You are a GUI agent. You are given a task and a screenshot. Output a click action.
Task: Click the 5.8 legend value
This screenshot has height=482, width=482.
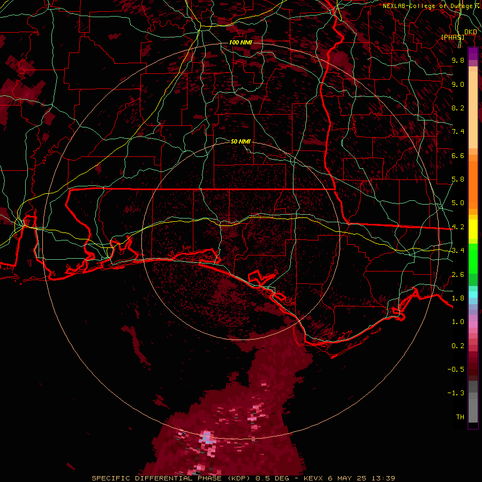point(458,179)
